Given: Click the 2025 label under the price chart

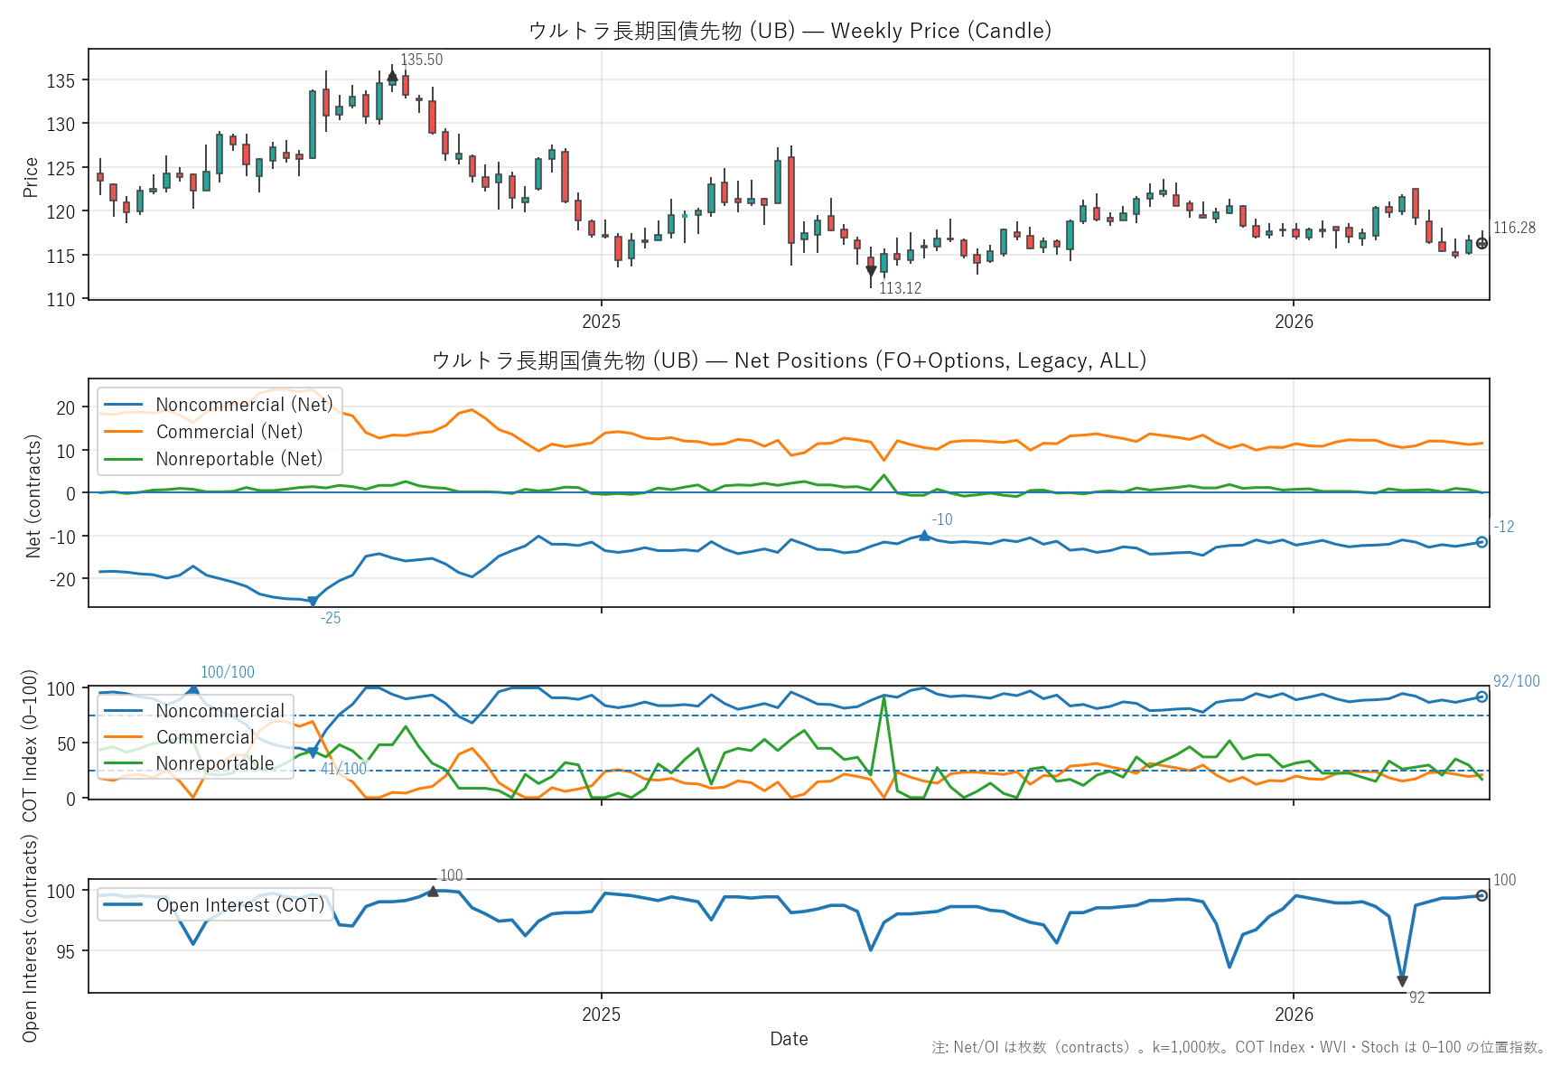Looking at the screenshot, I should tap(602, 322).
